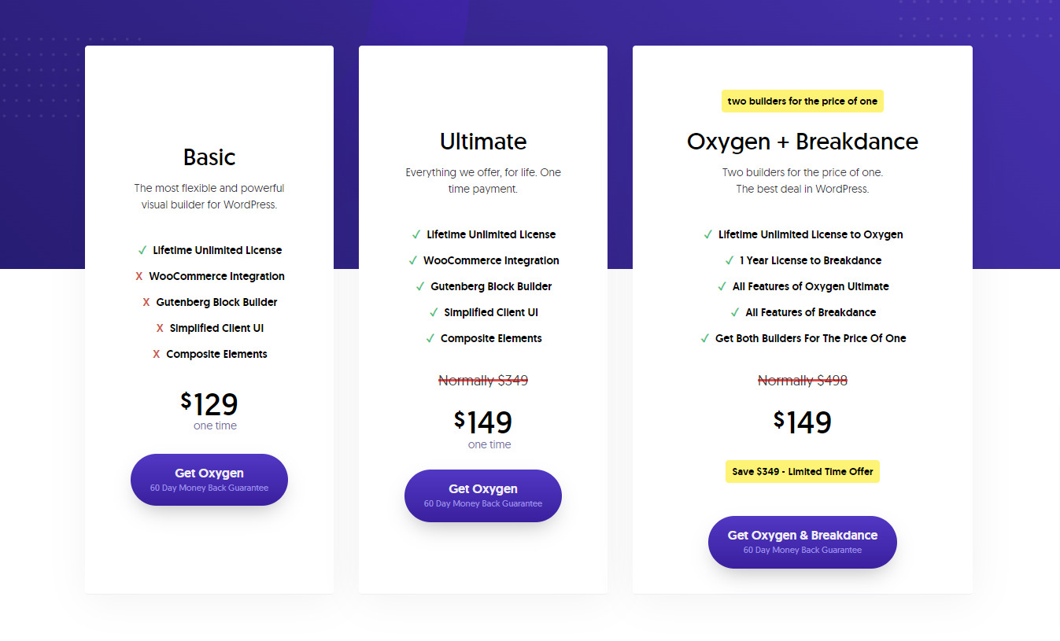Click the red X next to Gutenberg Block Builder
The image size is (1060, 641).
coord(146,302)
